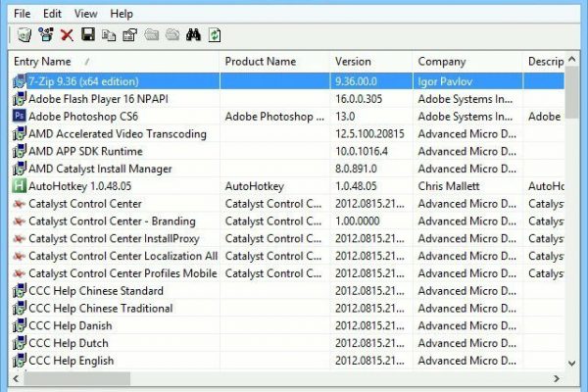The width and height of the screenshot is (588, 392).
Task: Click the Photoshop CS6 'Ps' entry icon
Action: point(19,116)
